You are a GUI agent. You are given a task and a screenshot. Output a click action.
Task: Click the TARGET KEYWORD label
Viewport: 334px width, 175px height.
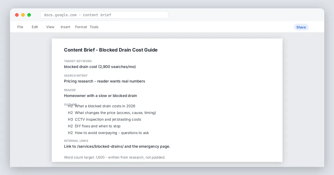pos(78,61)
